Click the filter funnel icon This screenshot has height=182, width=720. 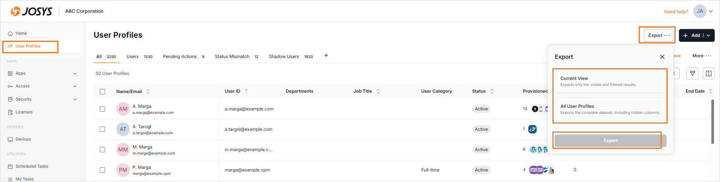tap(692, 73)
